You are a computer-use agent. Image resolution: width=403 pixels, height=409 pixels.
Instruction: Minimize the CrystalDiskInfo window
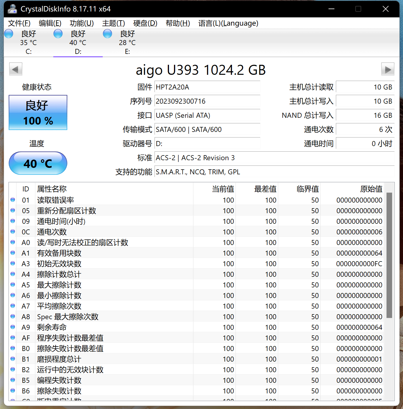click(331, 9)
